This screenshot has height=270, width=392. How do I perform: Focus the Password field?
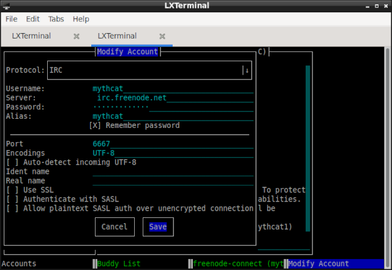[173, 107]
